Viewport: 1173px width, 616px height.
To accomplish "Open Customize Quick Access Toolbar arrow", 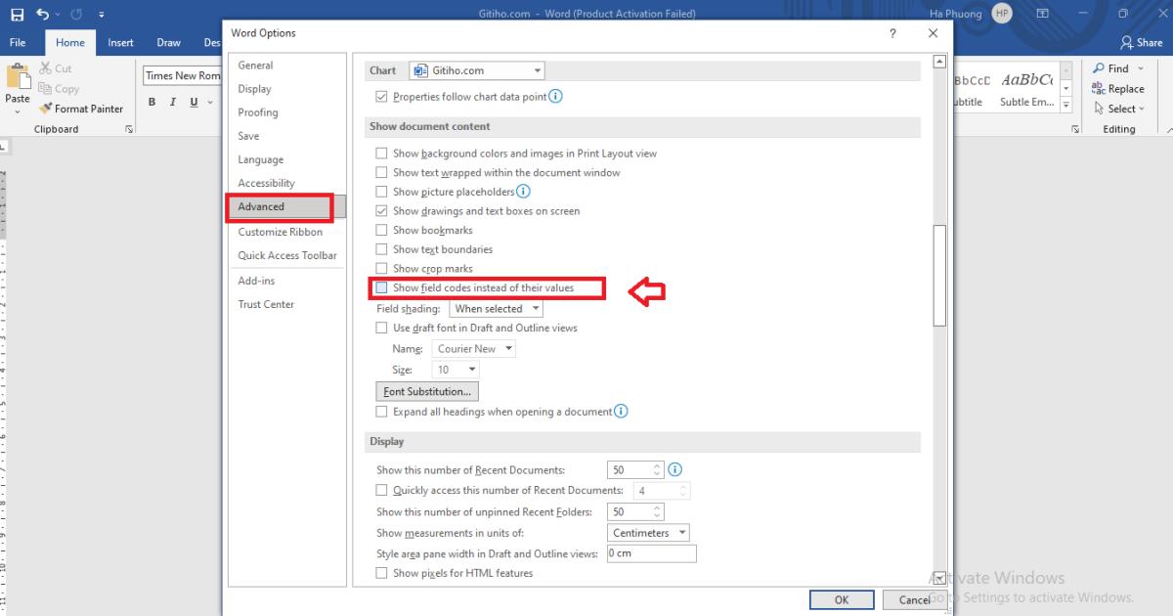I will (102, 16).
